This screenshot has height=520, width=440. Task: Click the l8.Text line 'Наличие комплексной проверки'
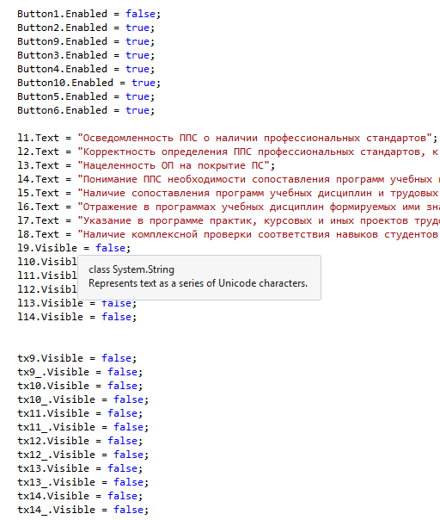click(x=229, y=234)
